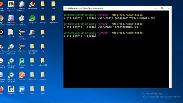The width and height of the screenshot is (183, 103).
Task: Open The Coronavirus desktop shortcut
Action: coord(22,20)
